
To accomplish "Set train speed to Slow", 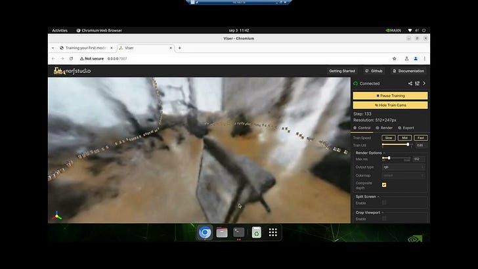I will [389, 138].
